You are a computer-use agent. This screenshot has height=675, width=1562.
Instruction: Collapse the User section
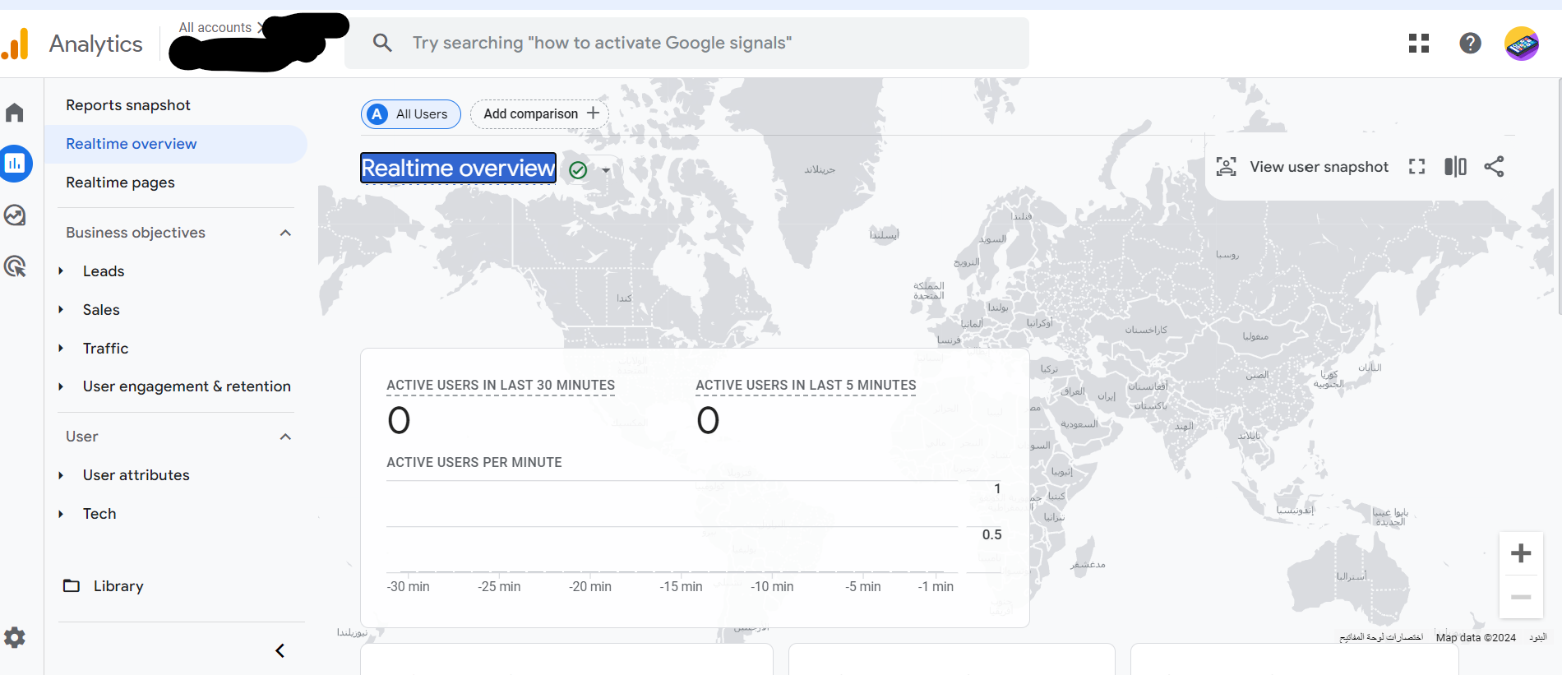285,437
